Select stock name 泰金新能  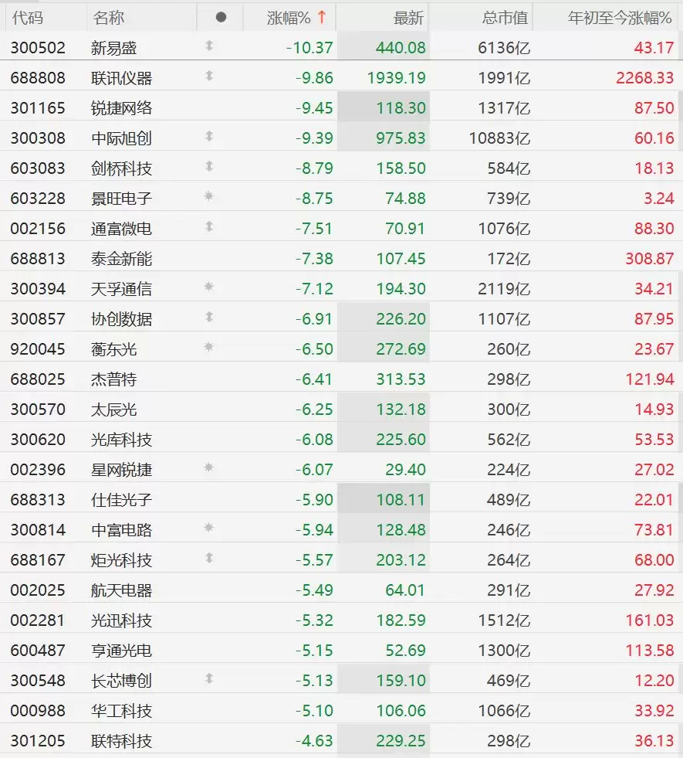coord(121,259)
